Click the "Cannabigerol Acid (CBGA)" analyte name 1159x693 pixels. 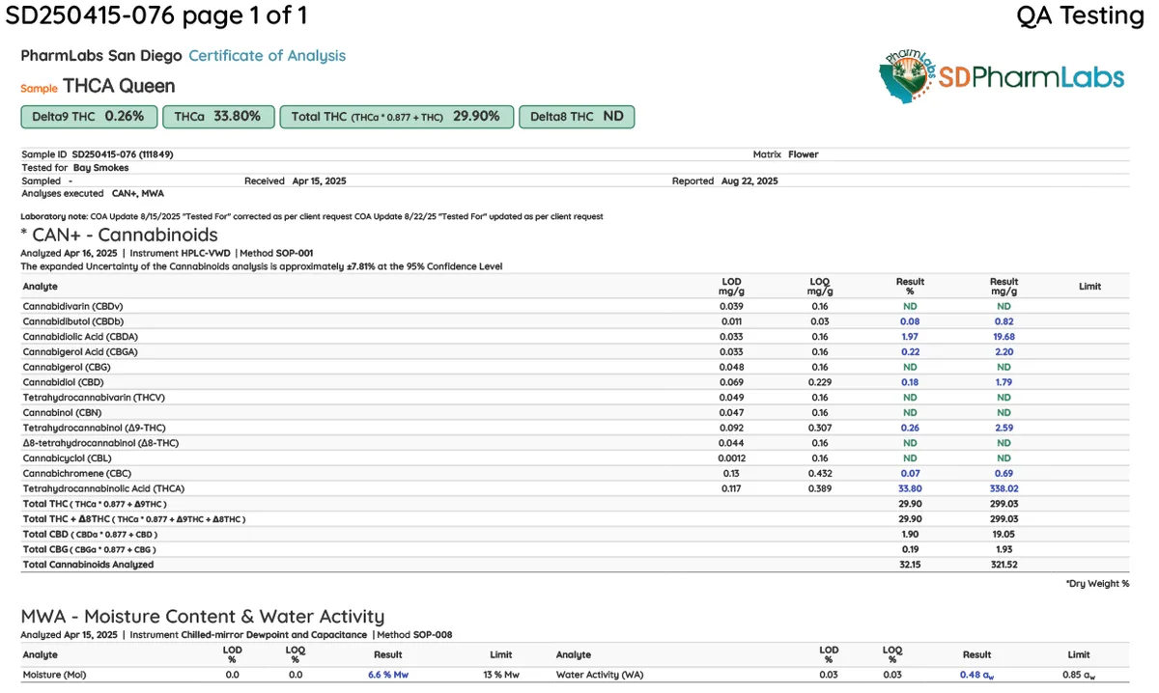81,352
